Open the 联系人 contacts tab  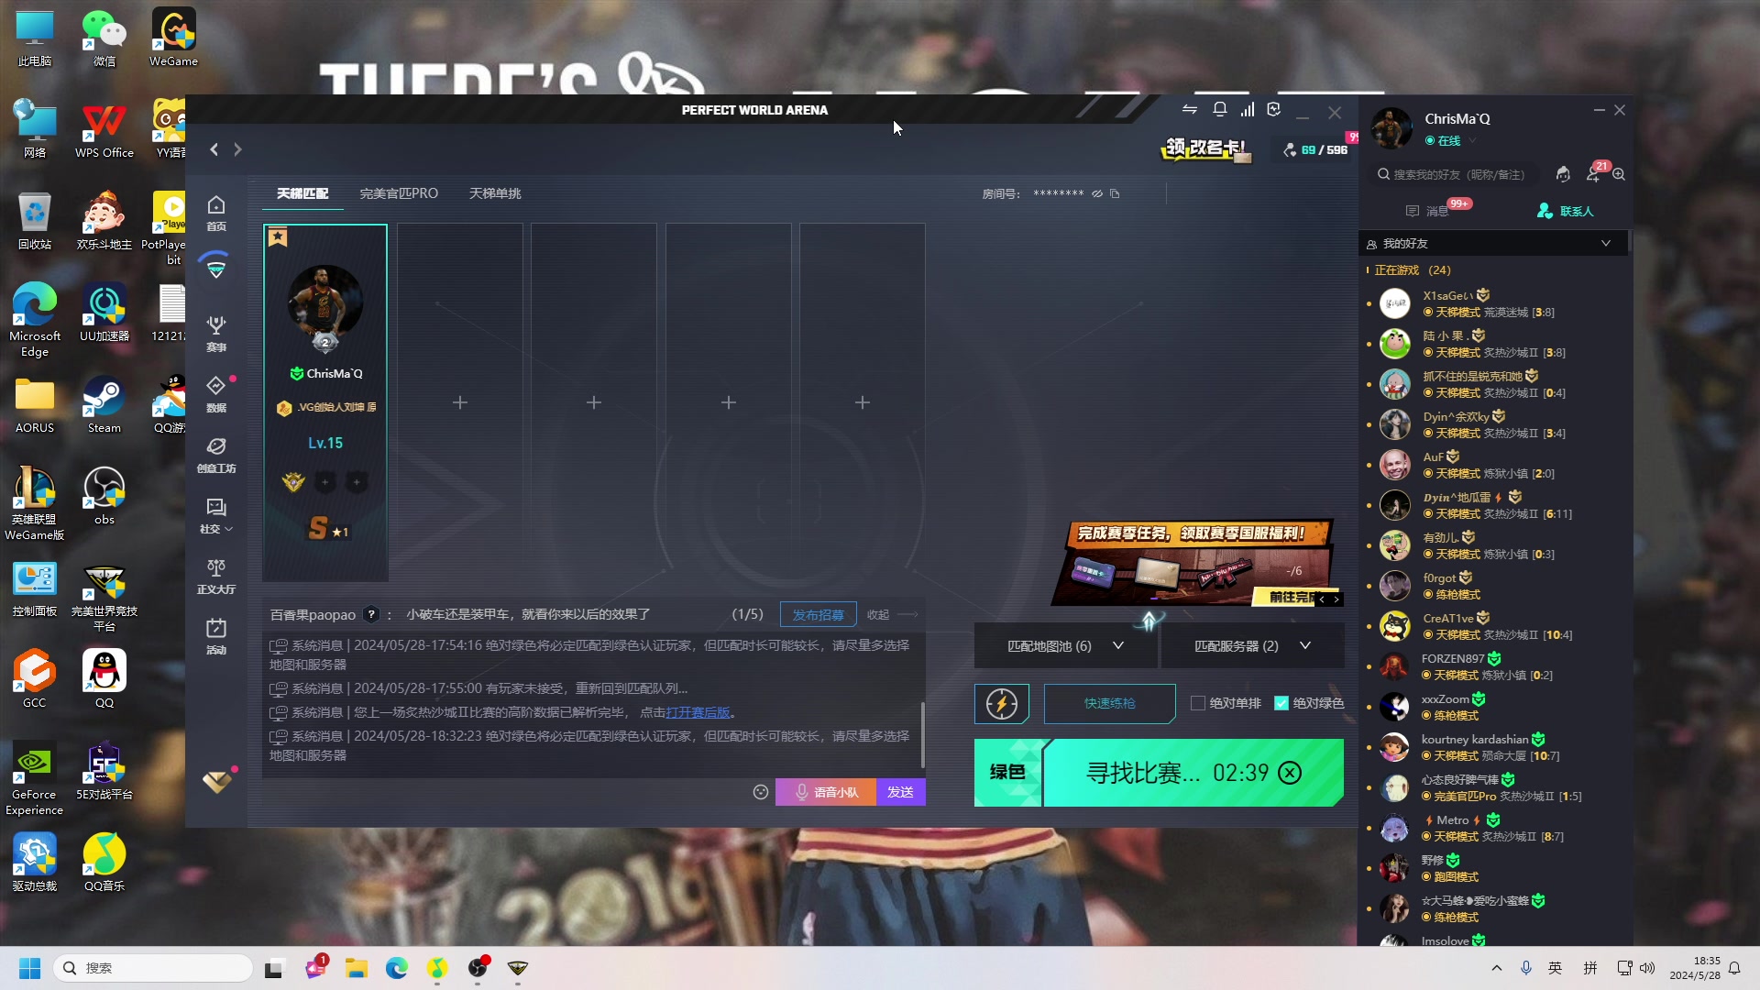[1565, 211]
